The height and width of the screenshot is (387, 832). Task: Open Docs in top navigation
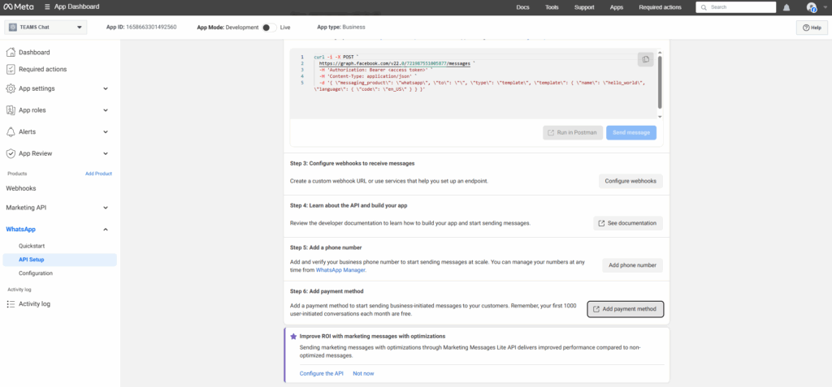[522, 7]
